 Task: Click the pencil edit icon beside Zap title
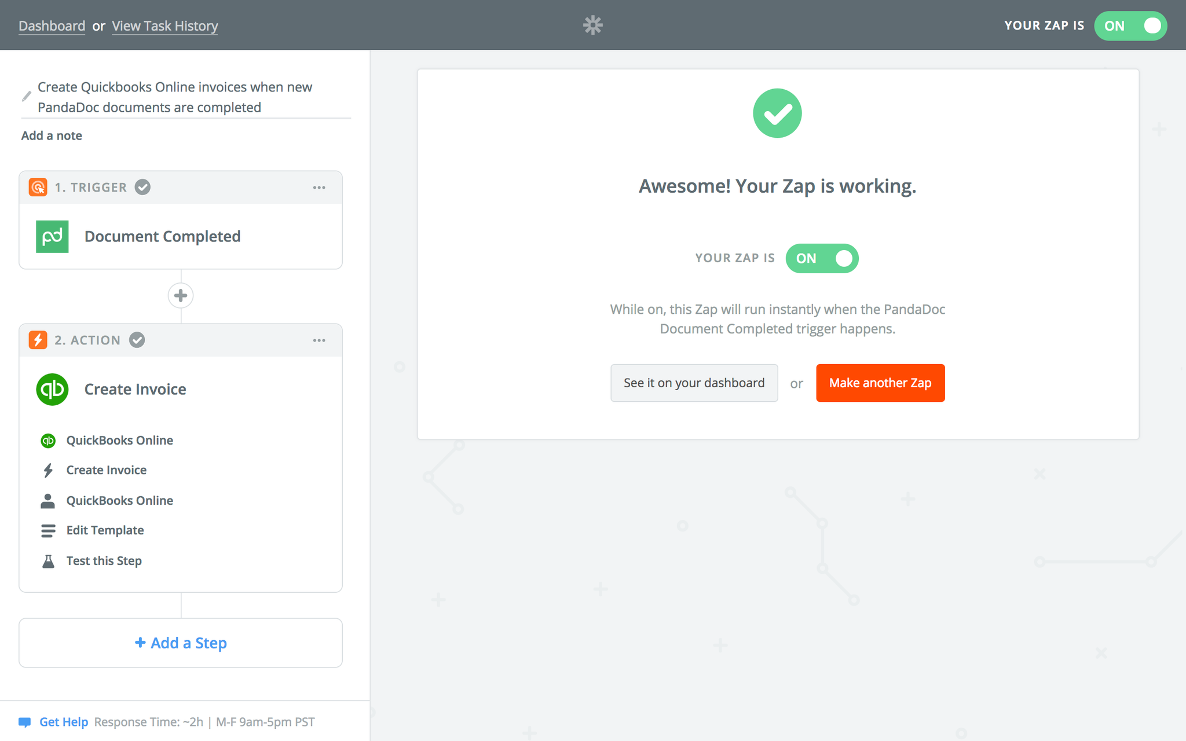point(27,96)
